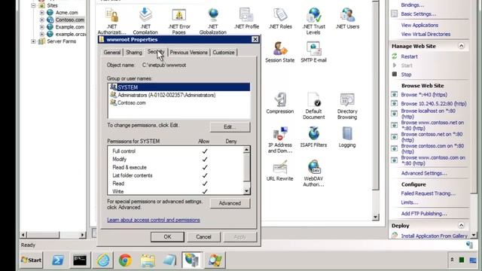Collapse the Sites tree node
482x271 pixels.
pyautogui.click(x=33, y=5)
